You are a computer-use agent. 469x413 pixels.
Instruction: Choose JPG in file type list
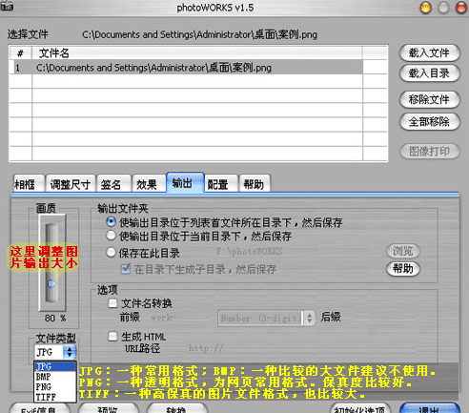pos(55,366)
